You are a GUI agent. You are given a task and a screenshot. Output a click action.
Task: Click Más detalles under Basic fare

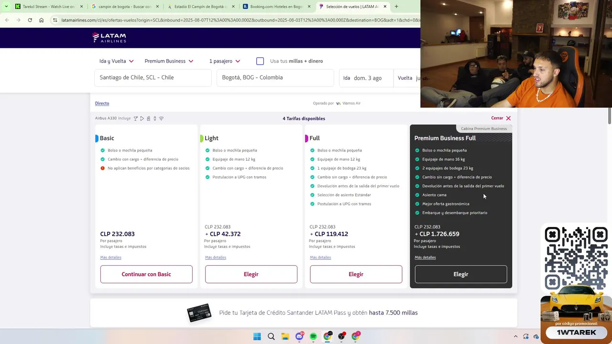[x=110, y=258]
